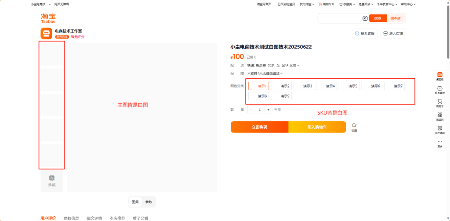Select the 演示9 color option
Screen dimensions: 450x221
pos(281,96)
